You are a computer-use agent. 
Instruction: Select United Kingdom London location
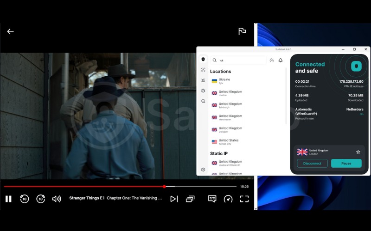[x=247, y=93]
